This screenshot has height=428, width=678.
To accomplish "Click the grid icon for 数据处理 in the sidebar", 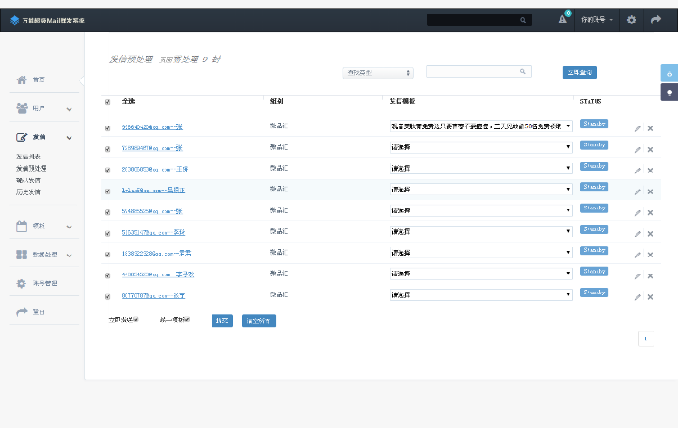I will pos(22,255).
